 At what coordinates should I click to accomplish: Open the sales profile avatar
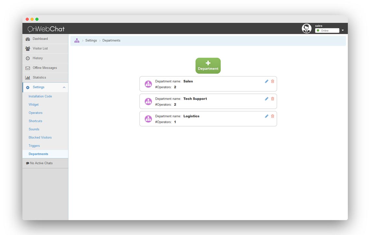[306, 28]
